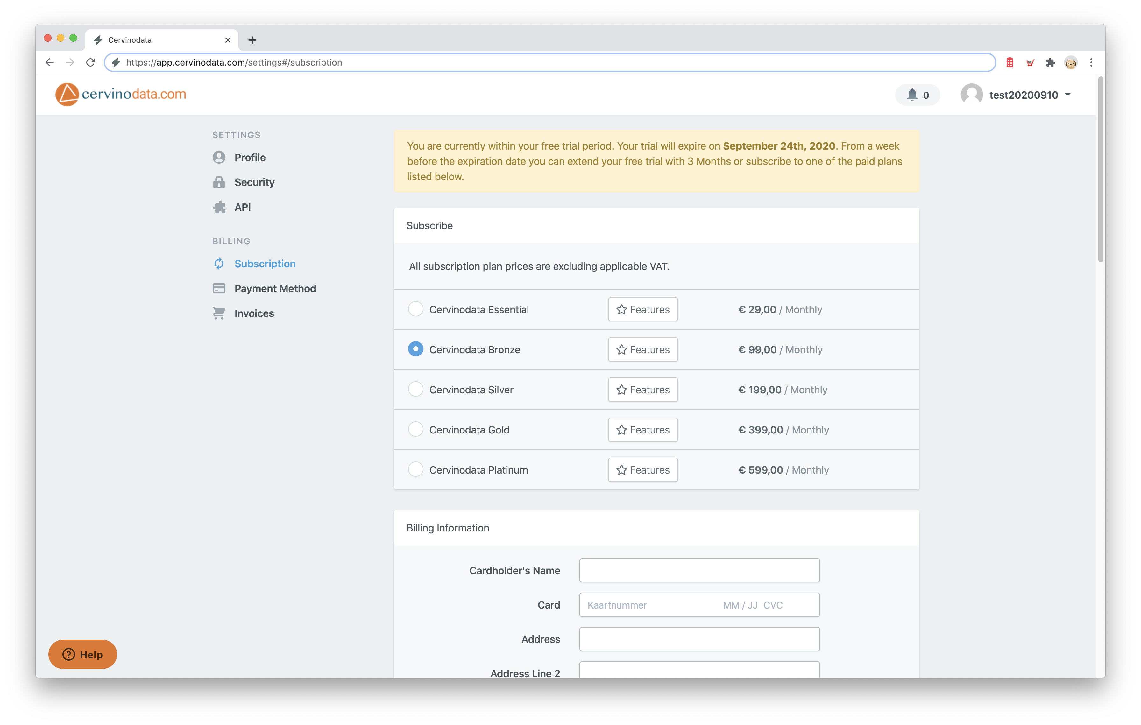Click the browser forward arrow

[70, 62]
